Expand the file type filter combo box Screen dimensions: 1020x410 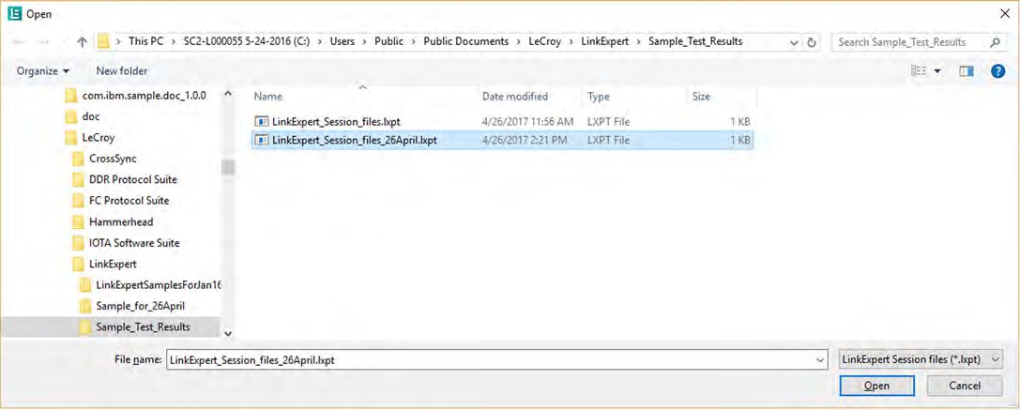[921, 359]
